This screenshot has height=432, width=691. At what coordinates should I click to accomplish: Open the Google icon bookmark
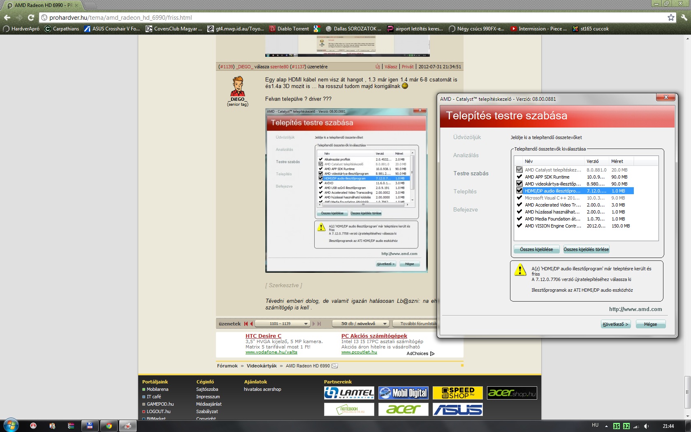(x=317, y=29)
